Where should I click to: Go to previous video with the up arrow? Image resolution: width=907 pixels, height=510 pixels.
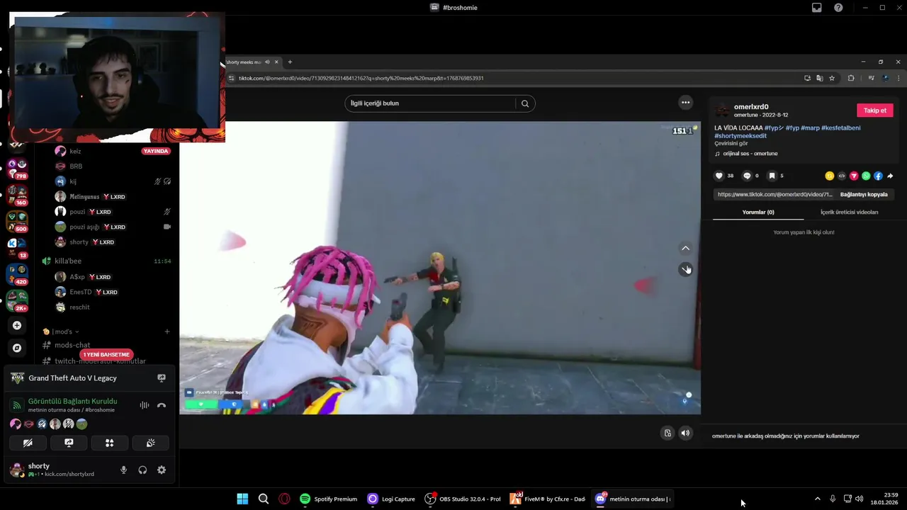pyautogui.click(x=685, y=248)
